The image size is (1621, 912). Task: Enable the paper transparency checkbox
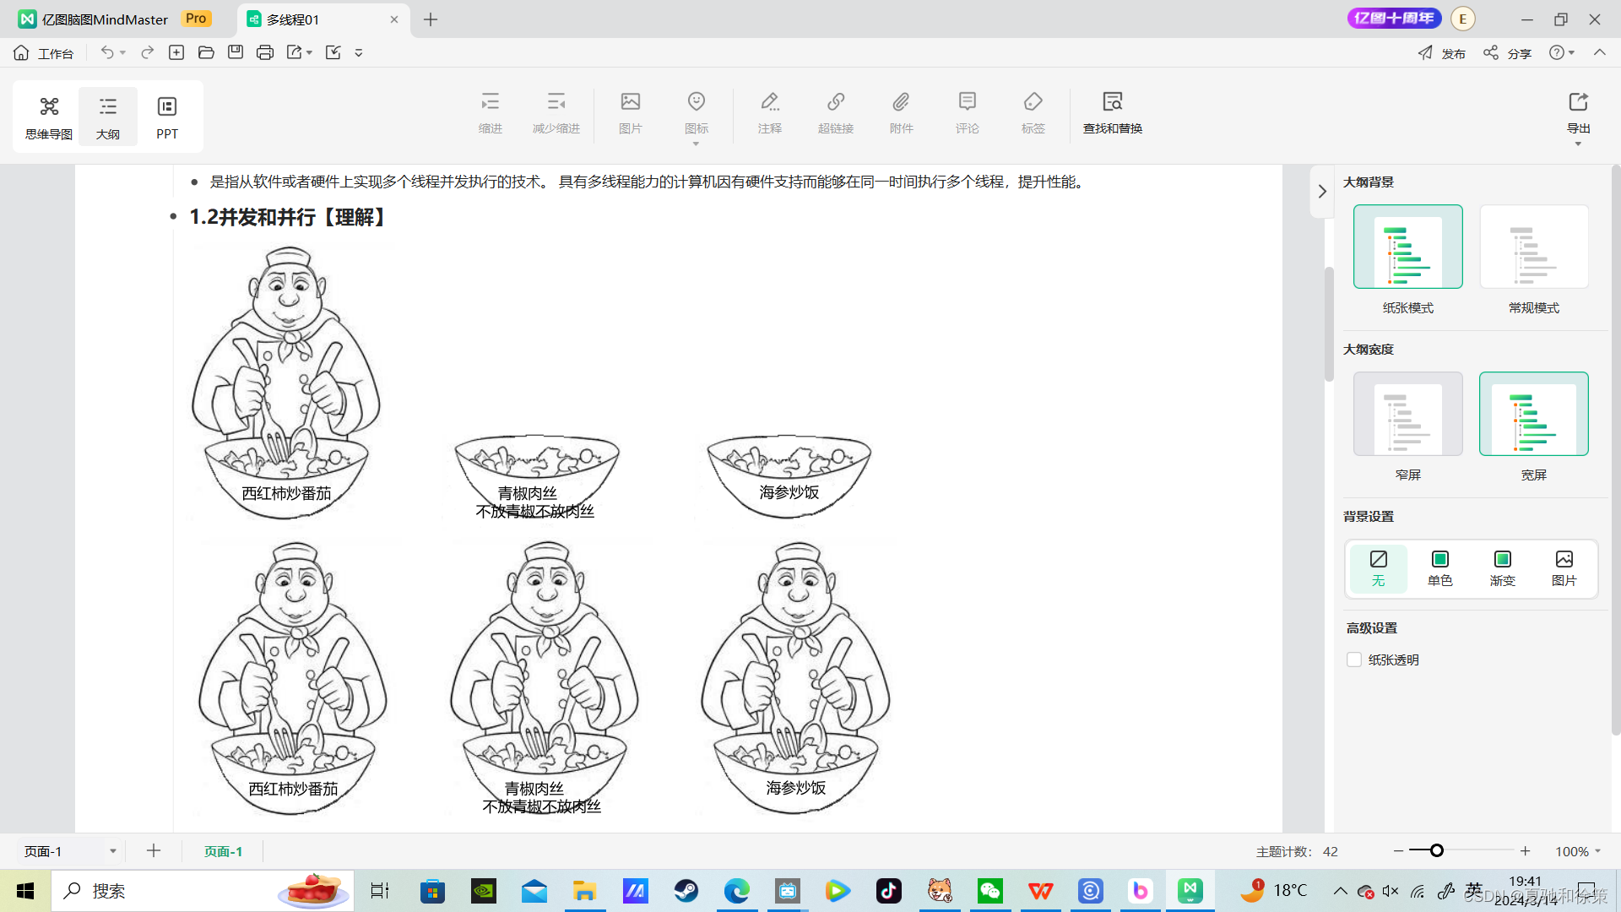point(1354,660)
